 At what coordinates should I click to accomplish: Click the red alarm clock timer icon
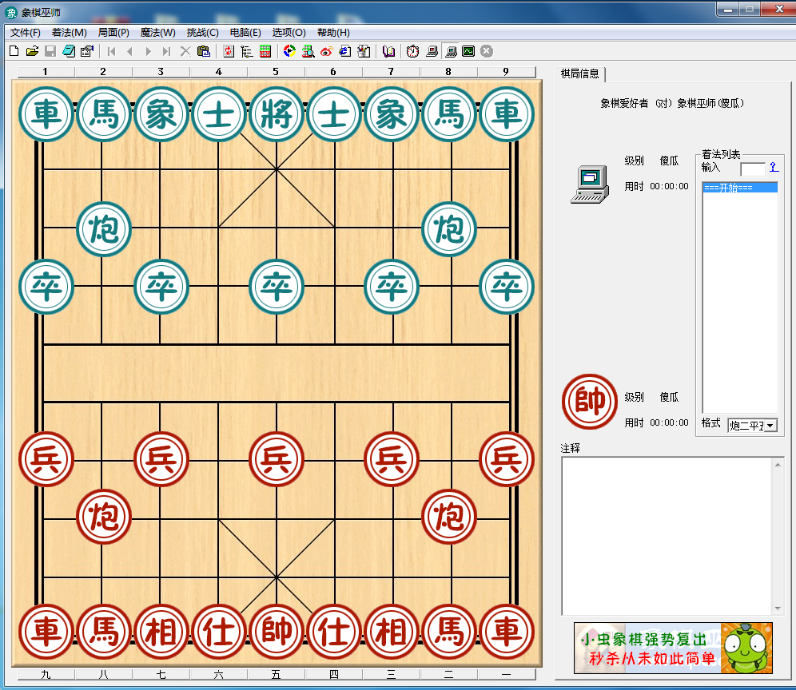(x=412, y=51)
